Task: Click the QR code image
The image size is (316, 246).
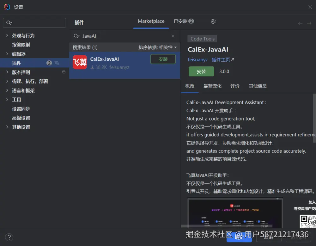Action: tap(308, 221)
